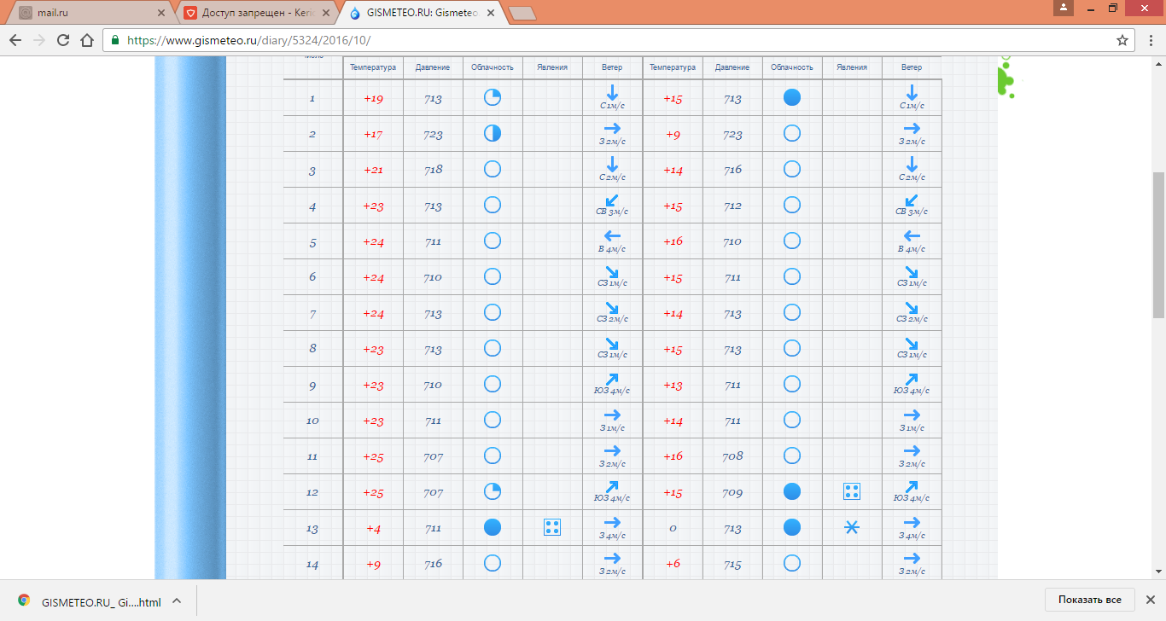Click day 2 daytime west wind arrow

612,128
